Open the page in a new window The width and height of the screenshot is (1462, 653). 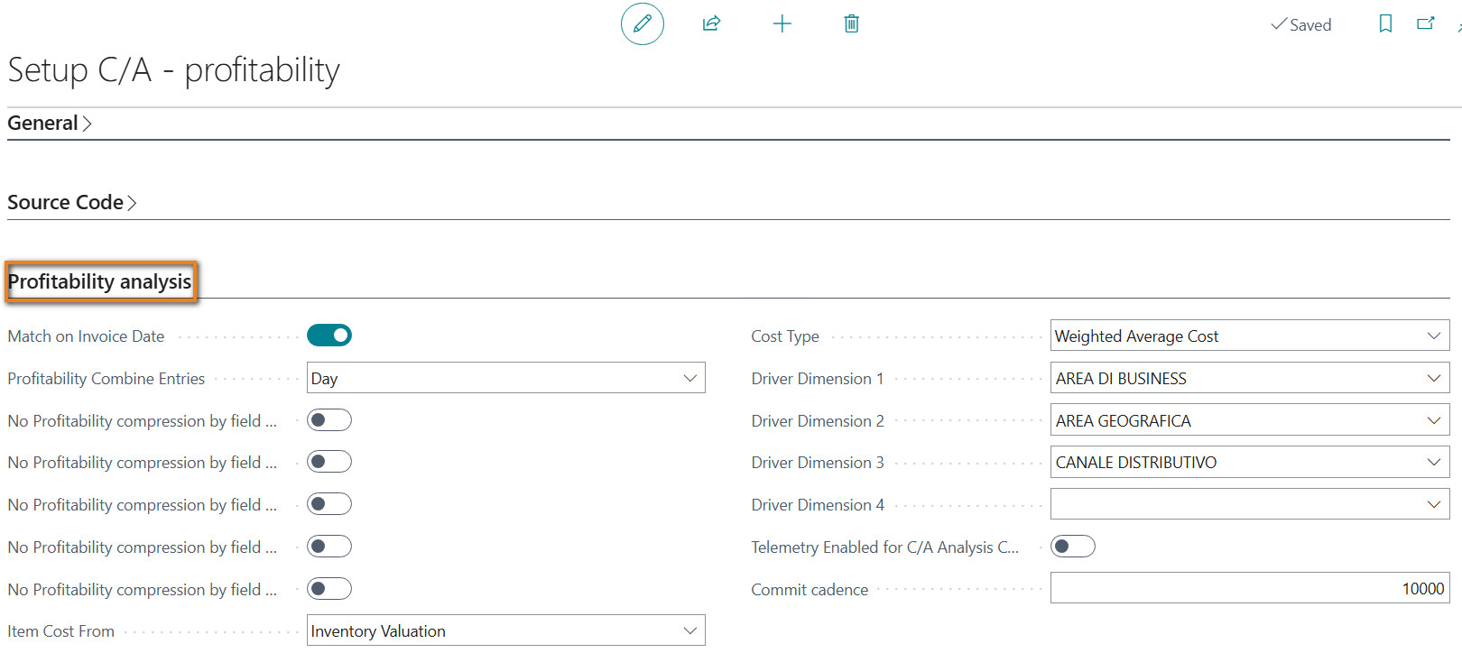click(x=1426, y=23)
